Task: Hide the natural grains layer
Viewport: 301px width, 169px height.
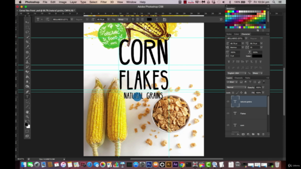Action: click(x=228, y=101)
